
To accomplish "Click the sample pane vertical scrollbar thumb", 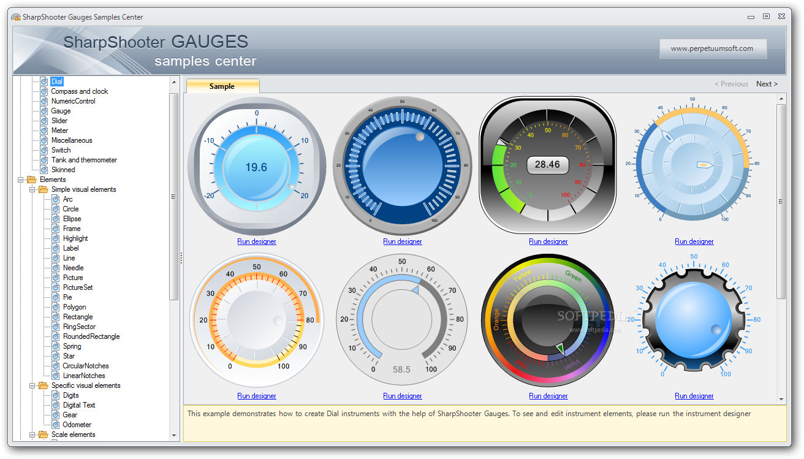I will pyautogui.click(x=781, y=201).
